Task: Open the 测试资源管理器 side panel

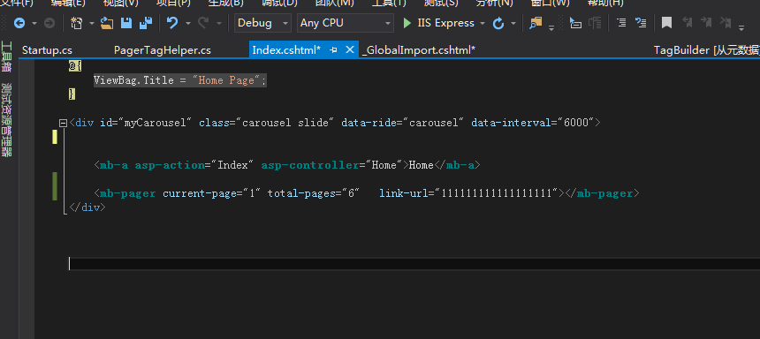Action: 7,120
